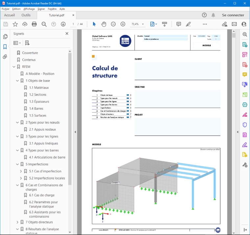Add file to favorites star
This screenshot has height=235, width=250.
15,24
